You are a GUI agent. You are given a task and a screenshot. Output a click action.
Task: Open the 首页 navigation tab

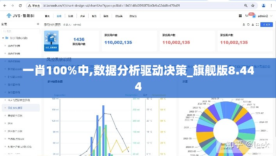[x=47, y=16]
